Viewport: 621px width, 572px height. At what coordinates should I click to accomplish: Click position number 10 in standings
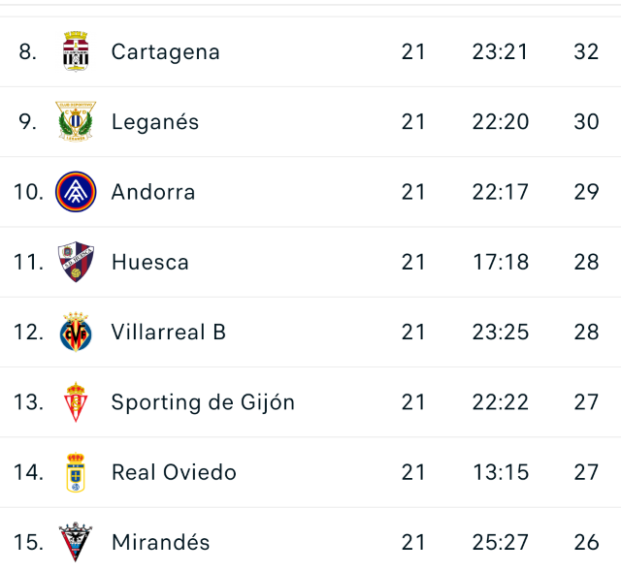[x=28, y=192]
